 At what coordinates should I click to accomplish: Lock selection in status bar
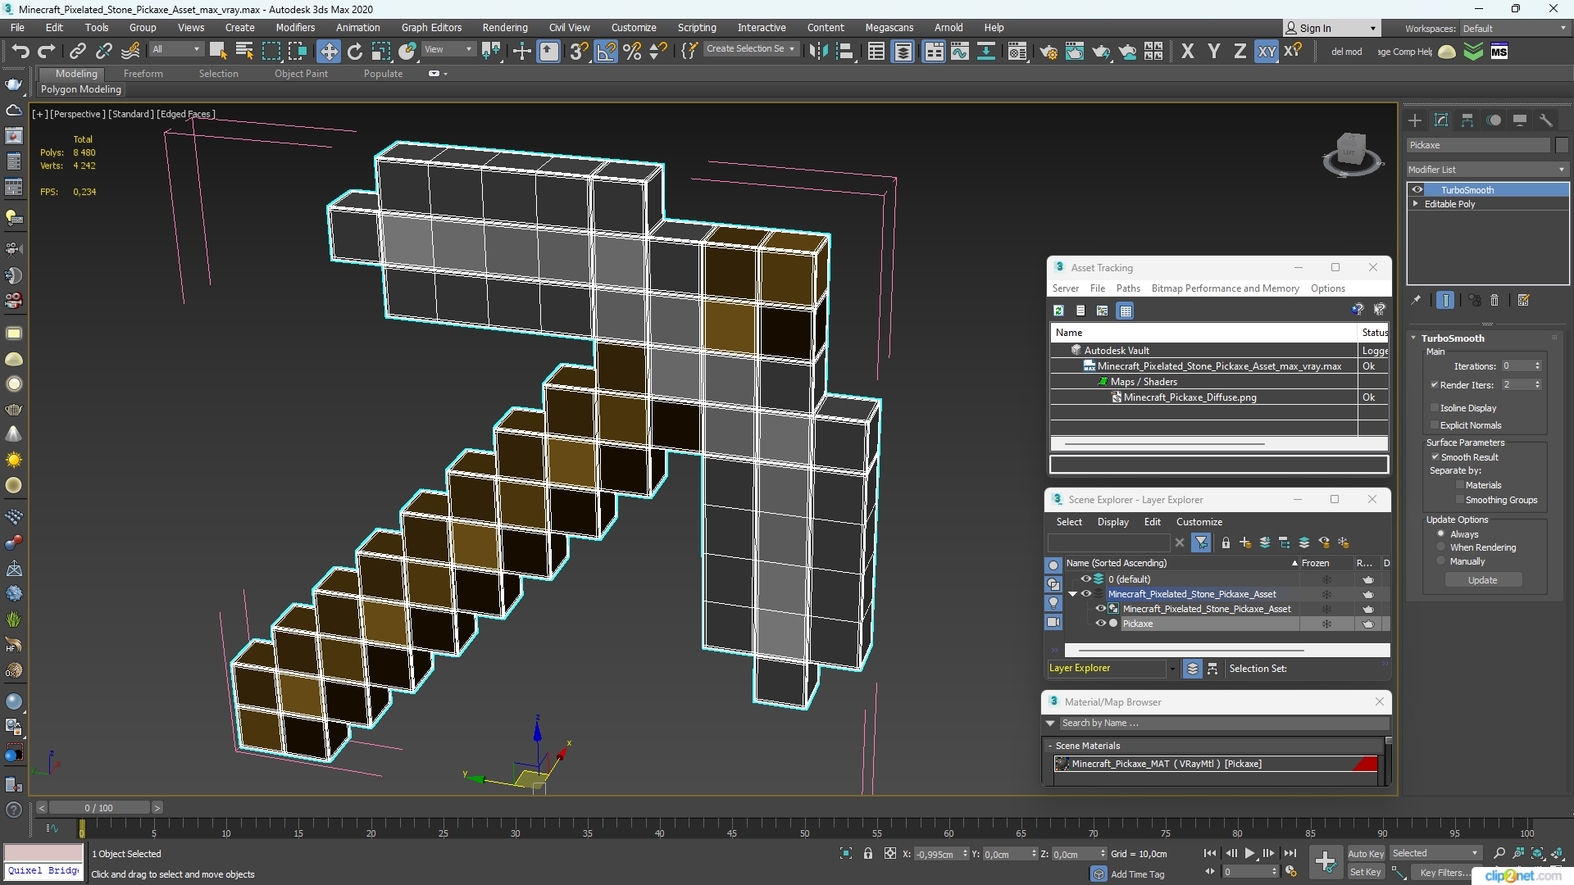pos(868,854)
